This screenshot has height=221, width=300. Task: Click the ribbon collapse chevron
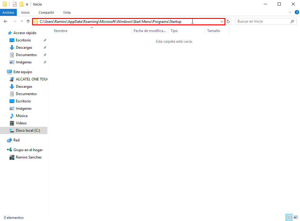[x=290, y=12]
